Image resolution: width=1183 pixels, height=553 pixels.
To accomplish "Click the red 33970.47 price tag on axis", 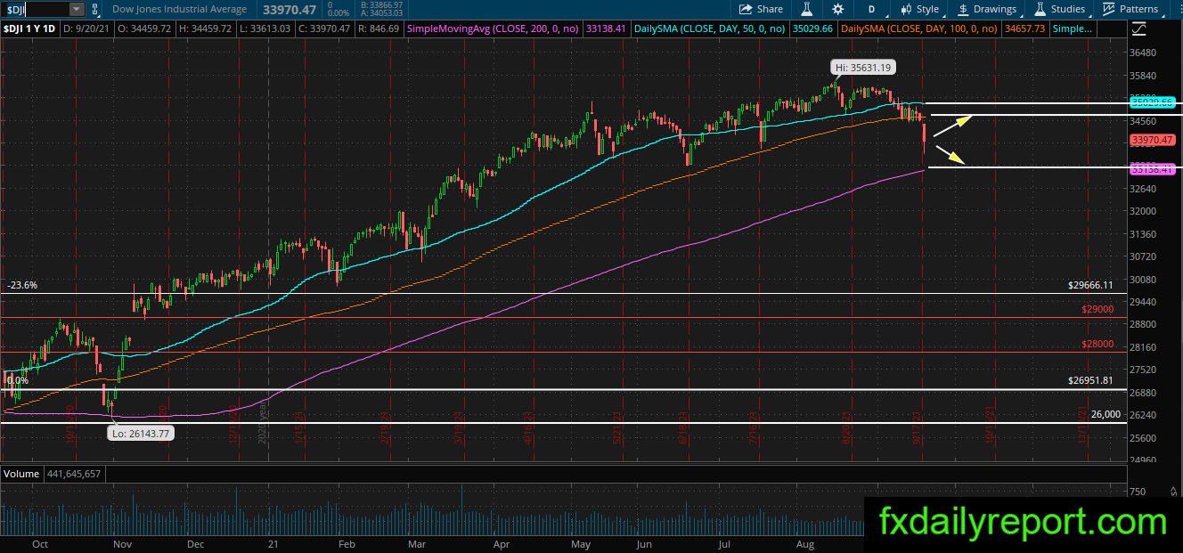I will (x=1152, y=140).
